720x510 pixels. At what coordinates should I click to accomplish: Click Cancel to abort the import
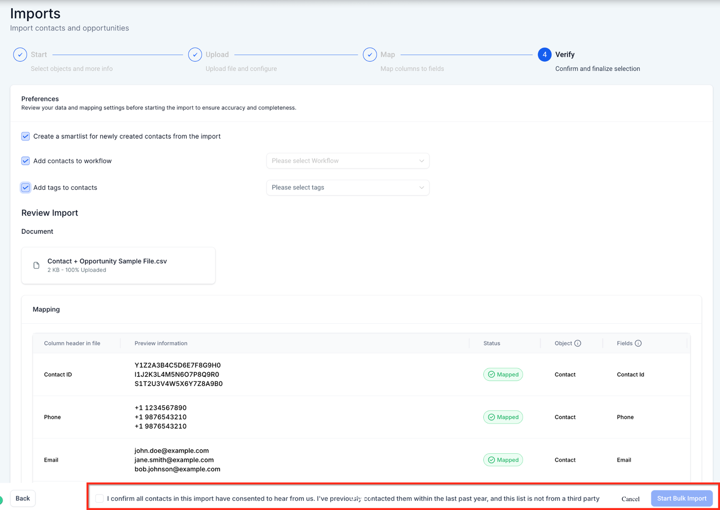[x=630, y=499]
